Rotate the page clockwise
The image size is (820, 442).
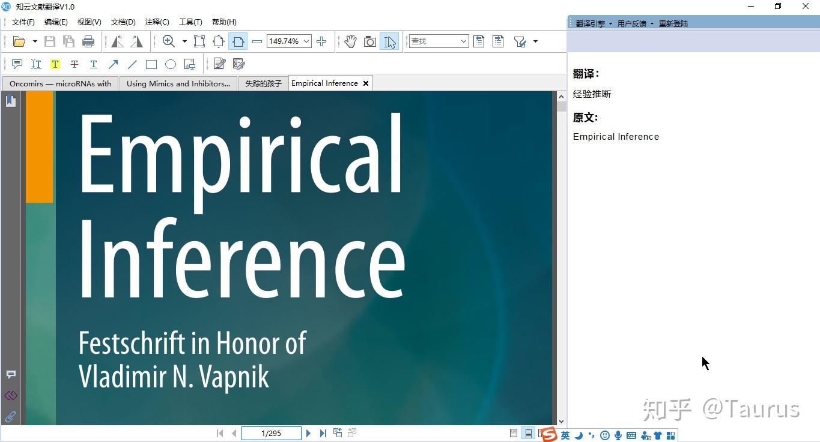point(137,41)
